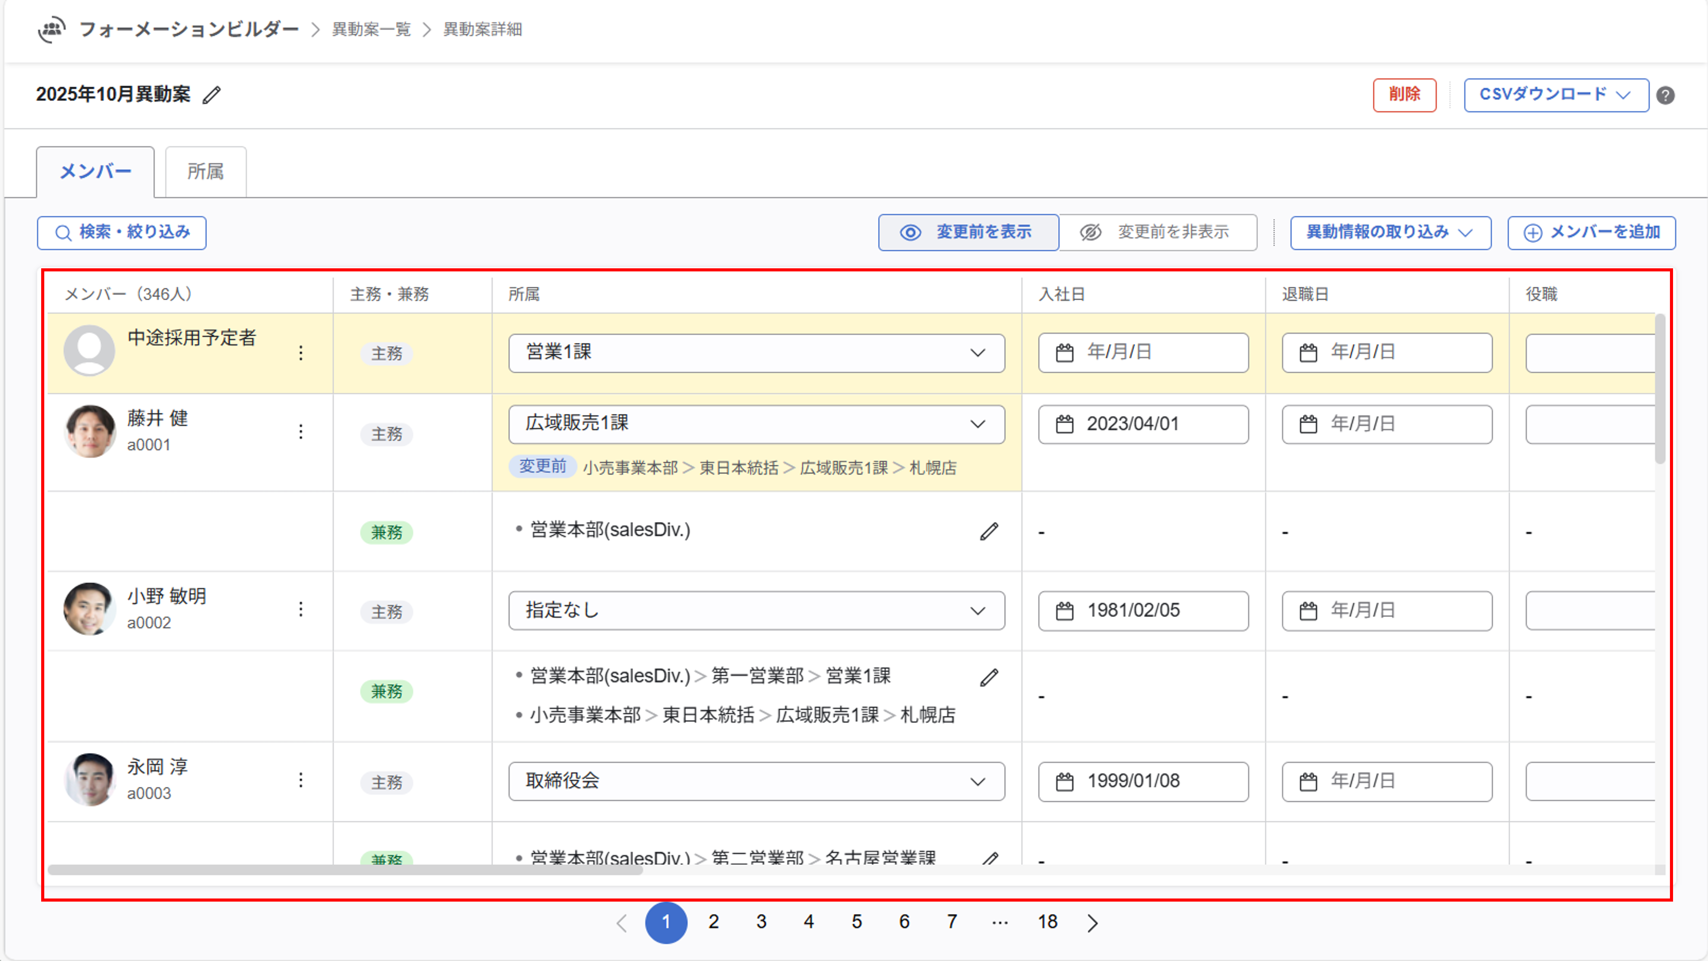The height and width of the screenshot is (961, 1708).
Task: Switch to the 所属 tab
Action: point(205,172)
